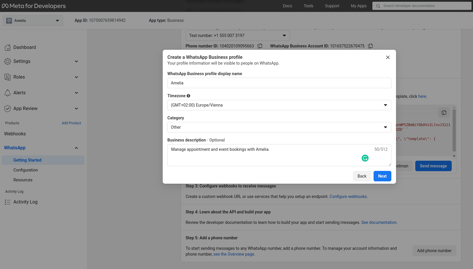
Task: Click the code block scroll-down arrow
Action: pyautogui.click(x=454, y=156)
